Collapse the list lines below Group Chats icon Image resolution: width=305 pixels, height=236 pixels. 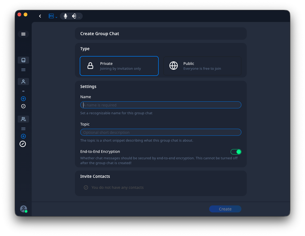point(23,129)
